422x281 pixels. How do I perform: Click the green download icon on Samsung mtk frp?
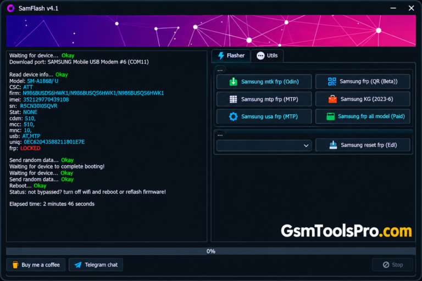coord(234,82)
